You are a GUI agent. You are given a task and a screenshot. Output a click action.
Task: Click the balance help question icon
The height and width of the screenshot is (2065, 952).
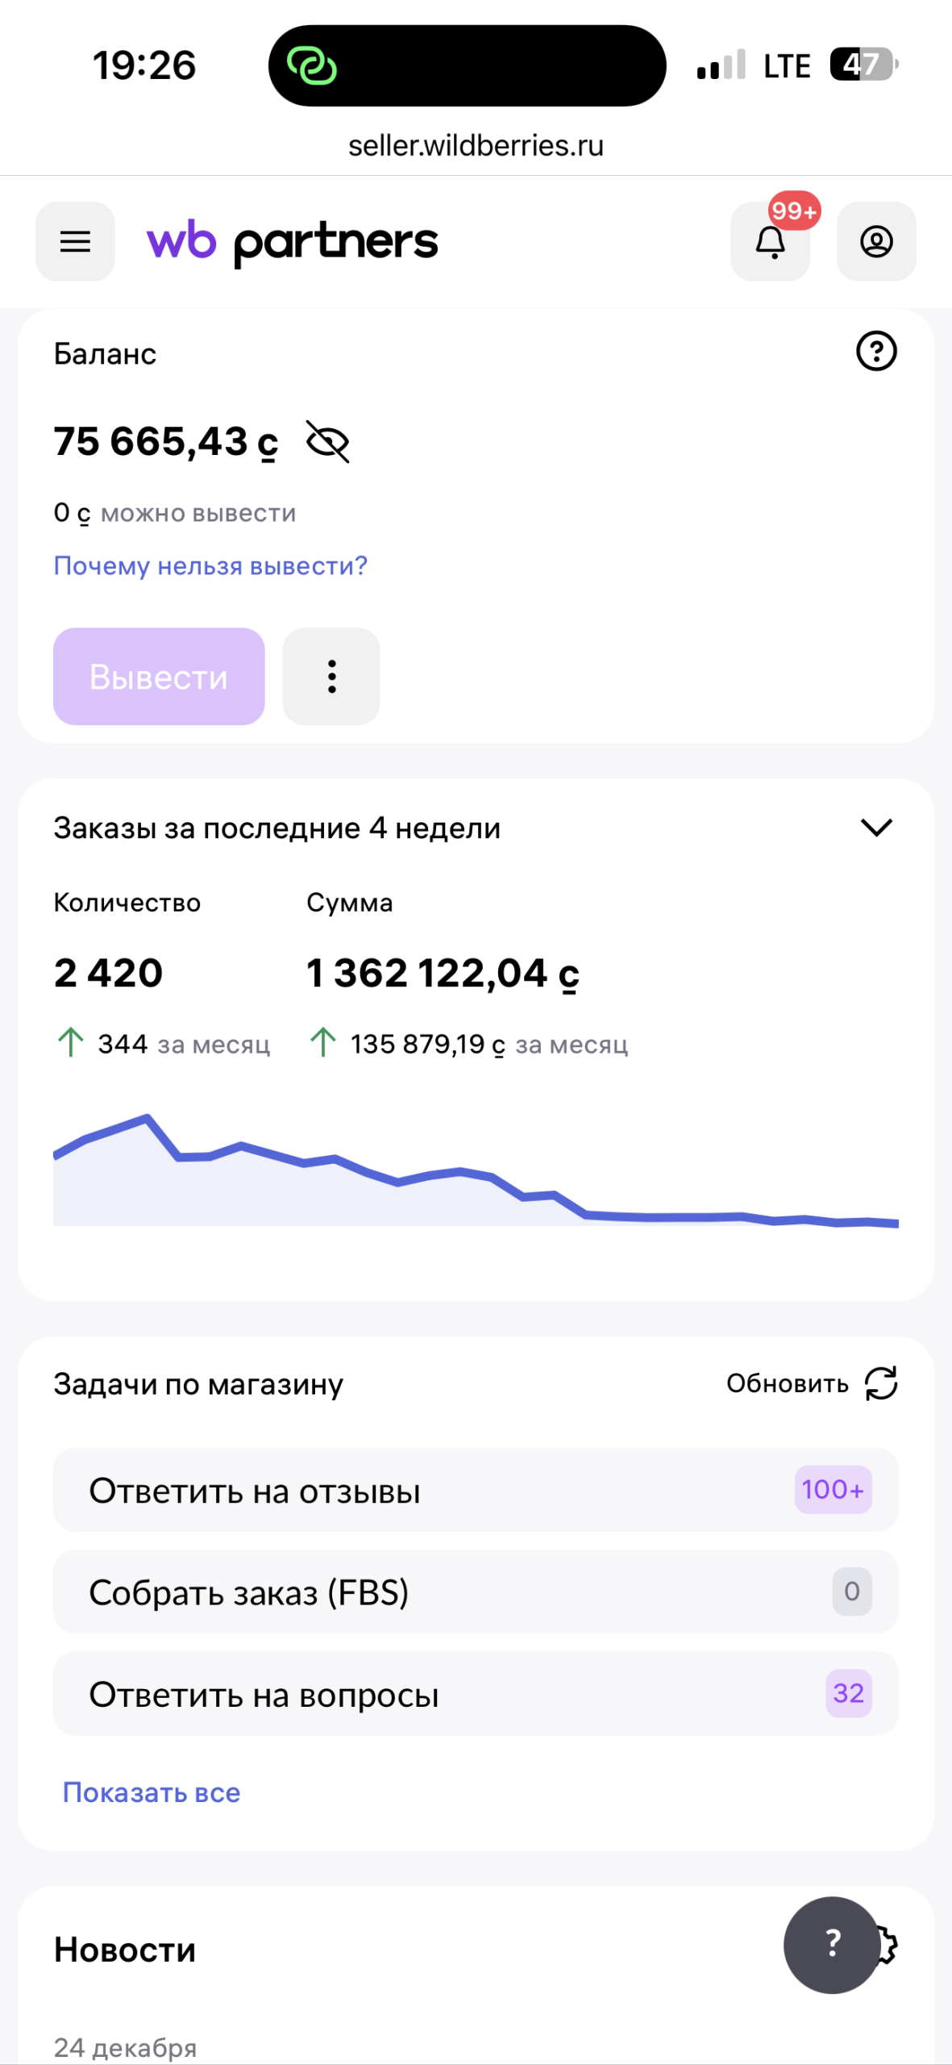(x=876, y=352)
